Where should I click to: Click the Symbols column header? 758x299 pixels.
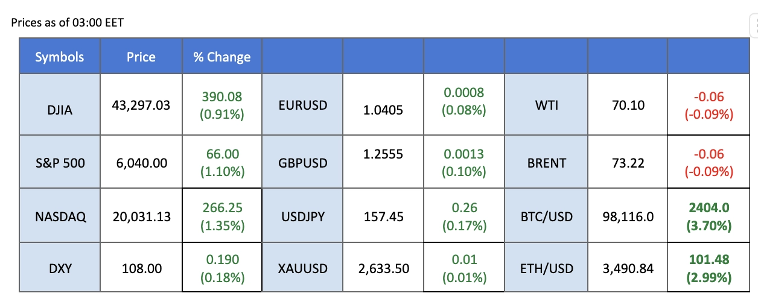(59, 57)
